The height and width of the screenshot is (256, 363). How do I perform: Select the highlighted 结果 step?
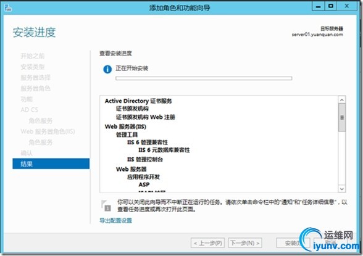pos(51,163)
